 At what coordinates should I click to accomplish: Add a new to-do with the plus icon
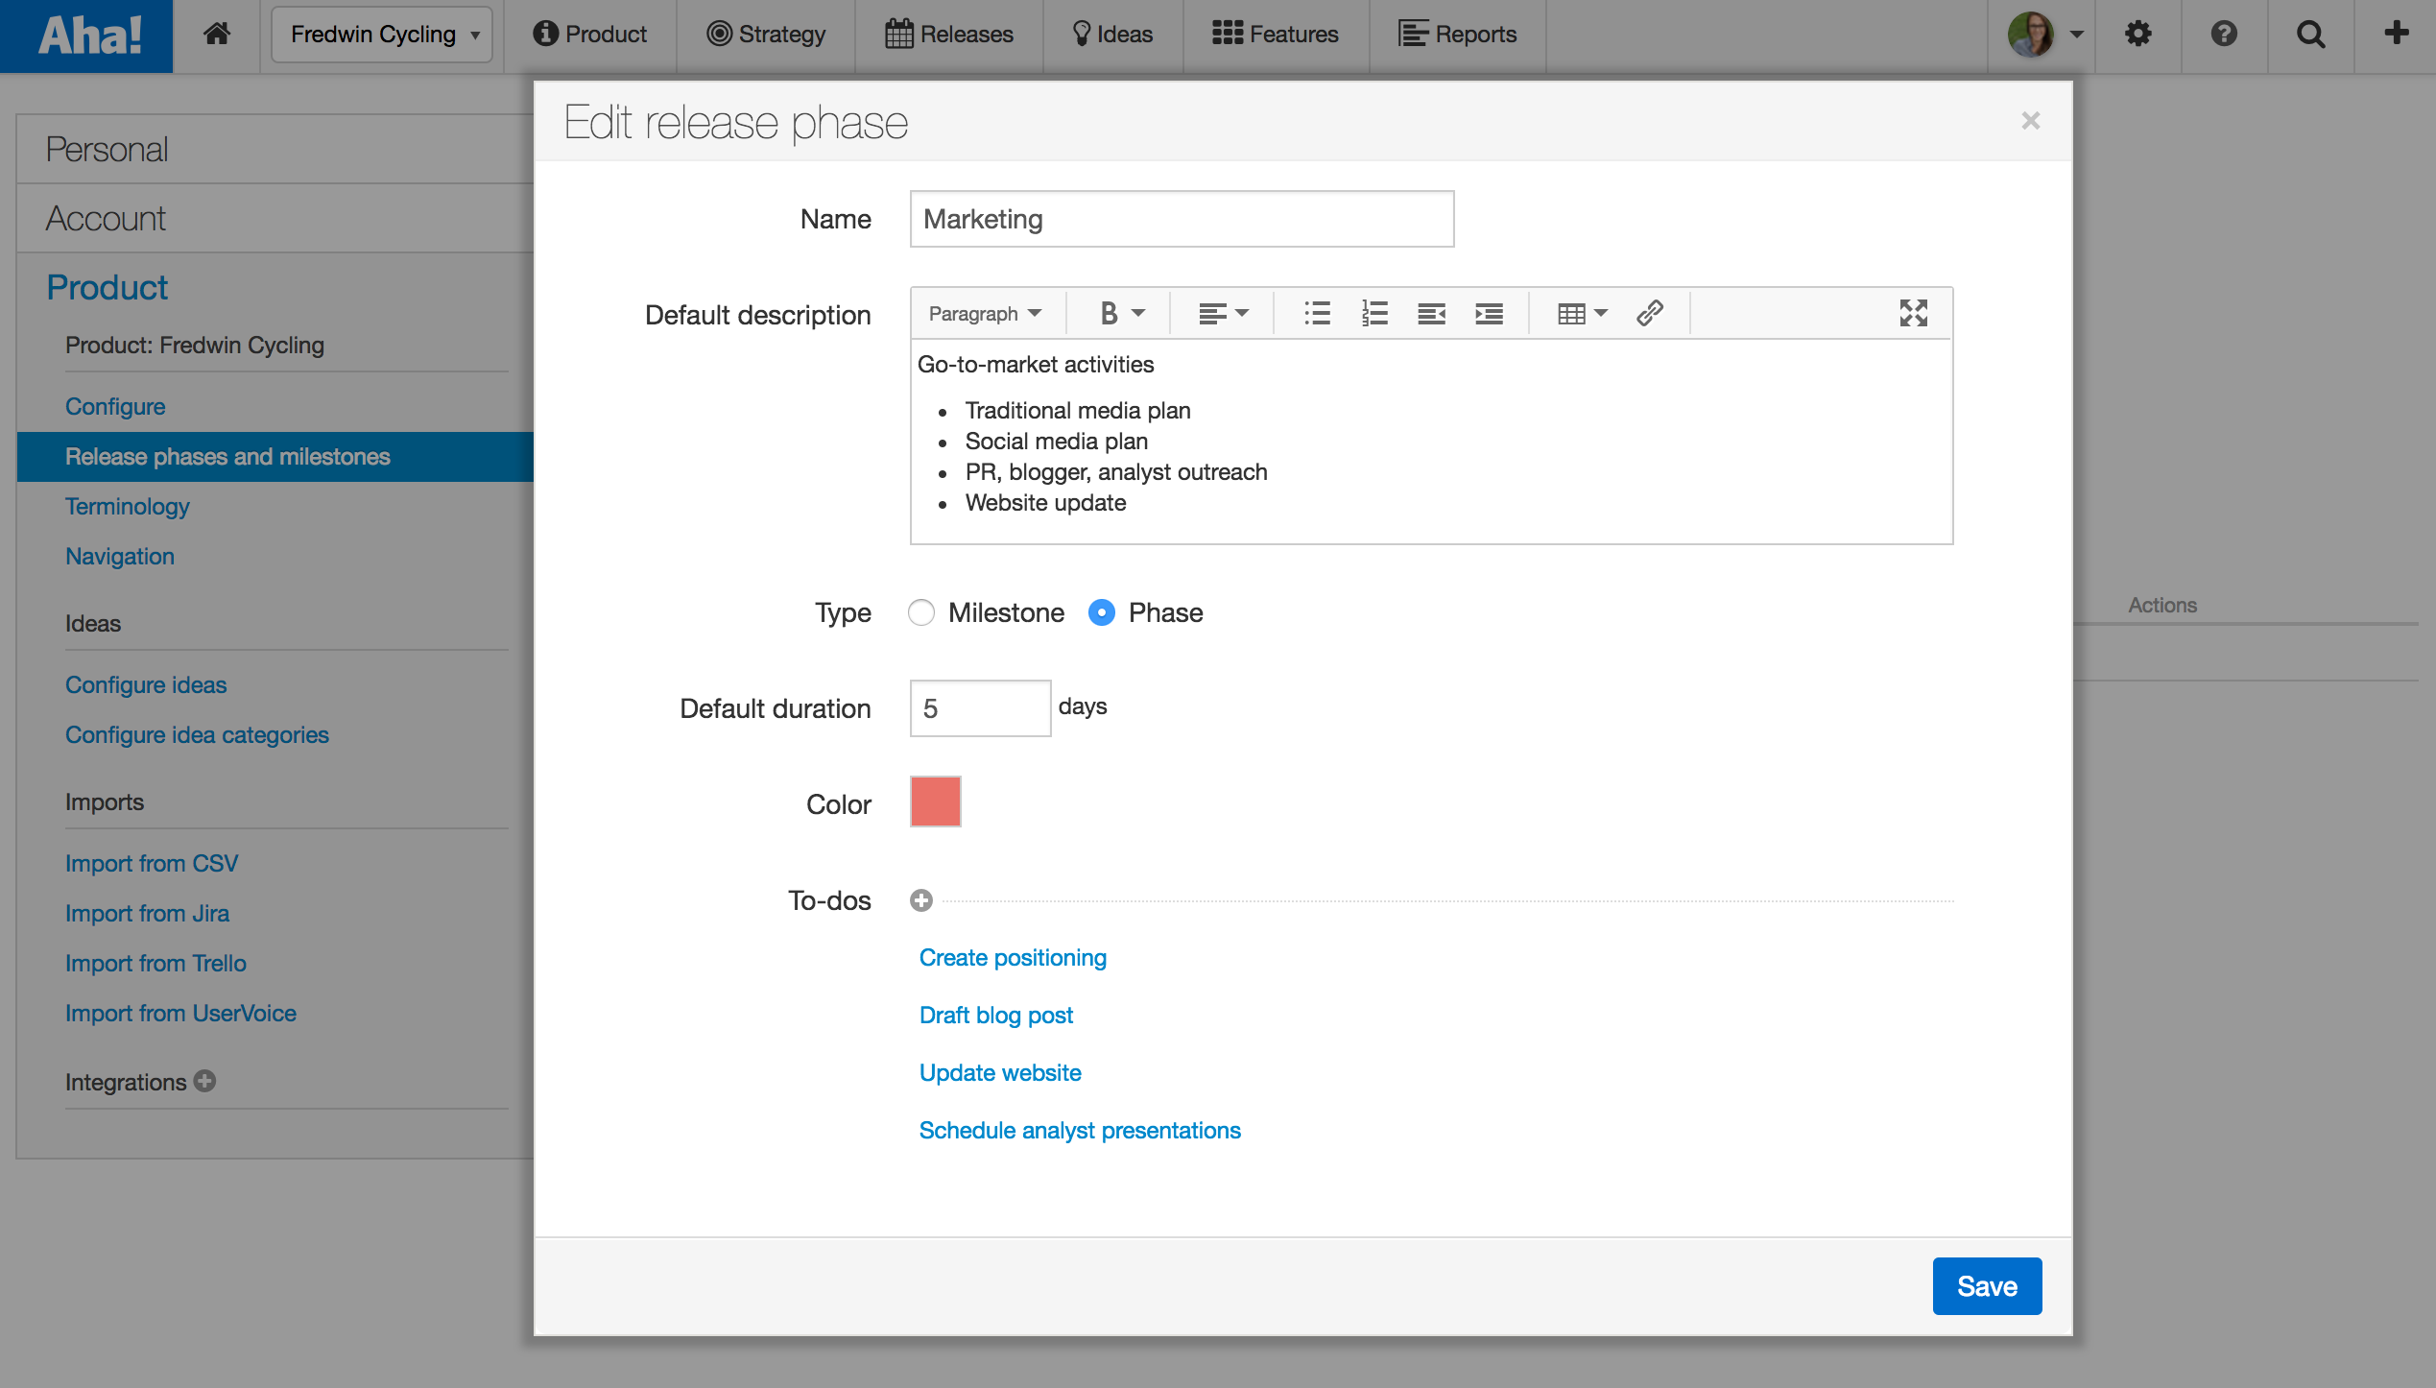click(x=921, y=900)
